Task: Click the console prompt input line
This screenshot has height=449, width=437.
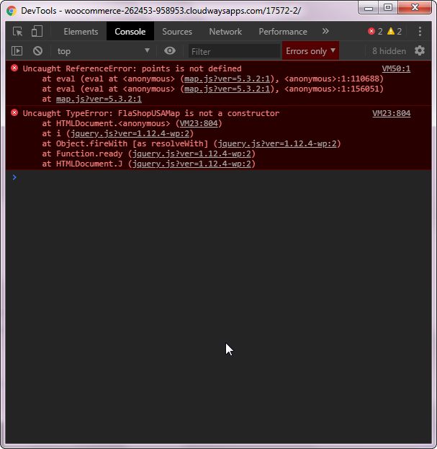Action: (219, 177)
